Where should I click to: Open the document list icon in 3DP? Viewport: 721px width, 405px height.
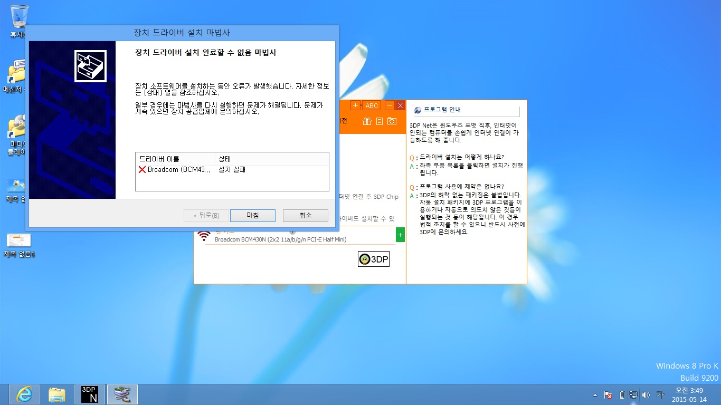click(379, 121)
